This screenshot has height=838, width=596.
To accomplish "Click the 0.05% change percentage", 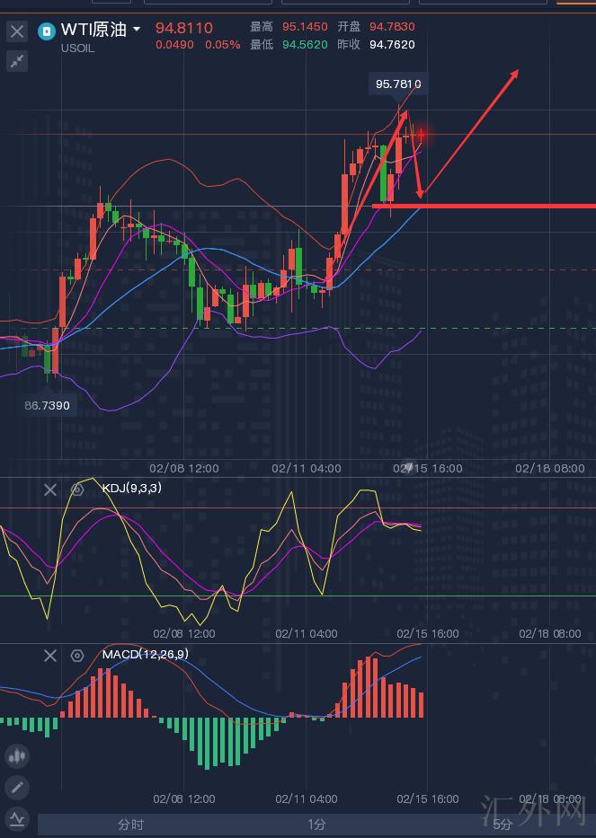I will pyautogui.click(x=223, y=45).
